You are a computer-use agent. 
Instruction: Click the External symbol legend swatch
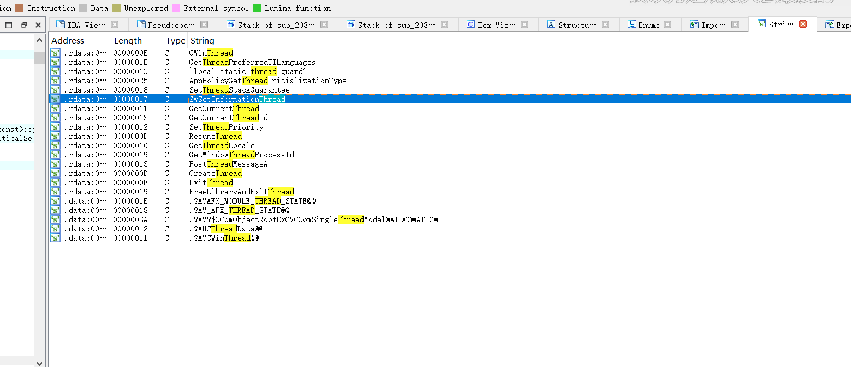tap(176, 8)
